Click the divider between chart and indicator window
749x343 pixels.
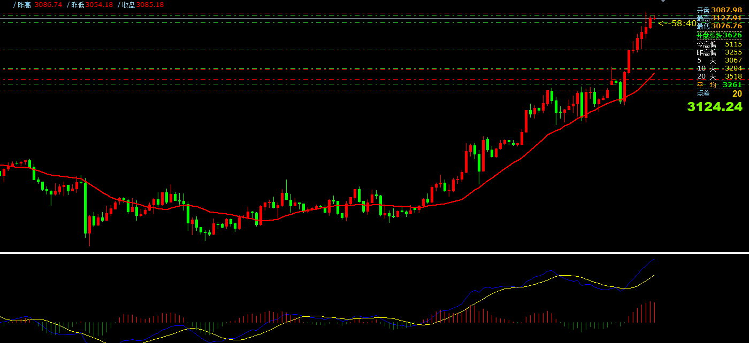pos(374,253)
